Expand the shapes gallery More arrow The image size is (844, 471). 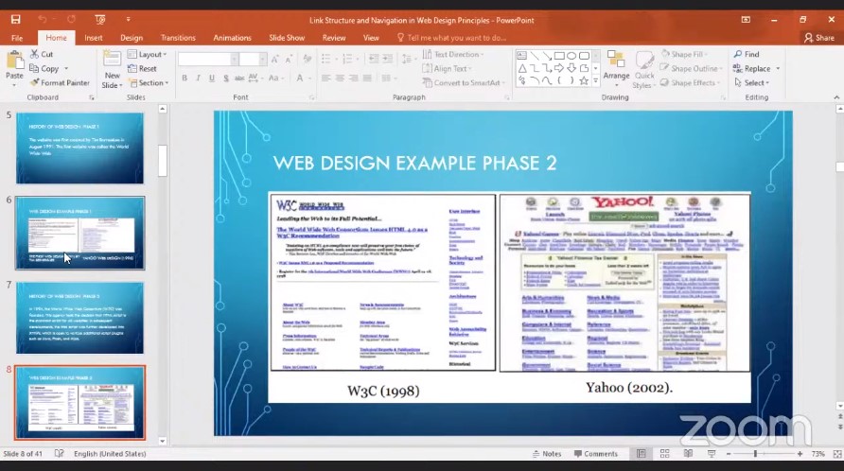pos(595,81)
